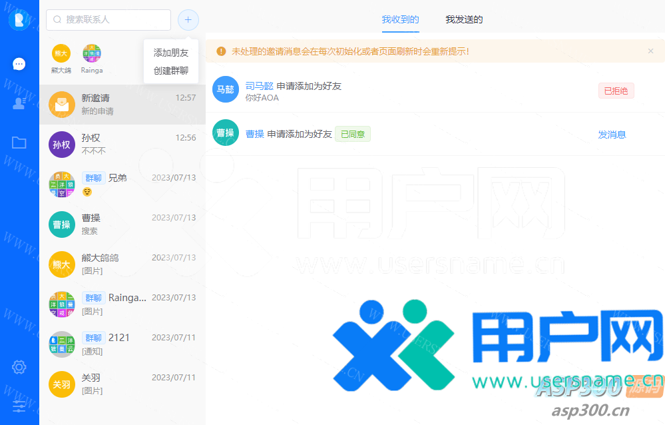Open the chat messages sidebar icon
Screen dimensions: 665x425
(x=19, y=64)
